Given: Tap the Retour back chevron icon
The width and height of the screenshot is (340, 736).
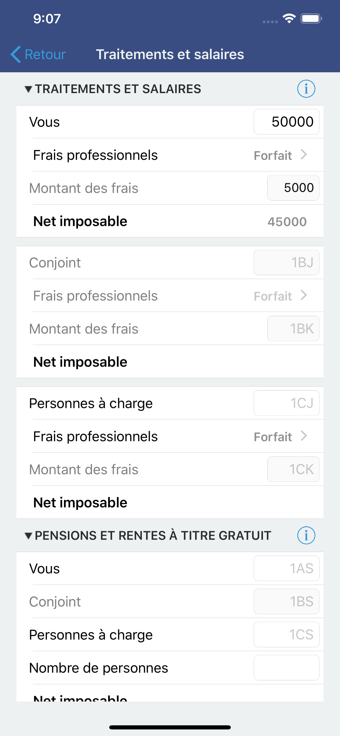Looking at the screenshot, I should (x=16, y=54).
